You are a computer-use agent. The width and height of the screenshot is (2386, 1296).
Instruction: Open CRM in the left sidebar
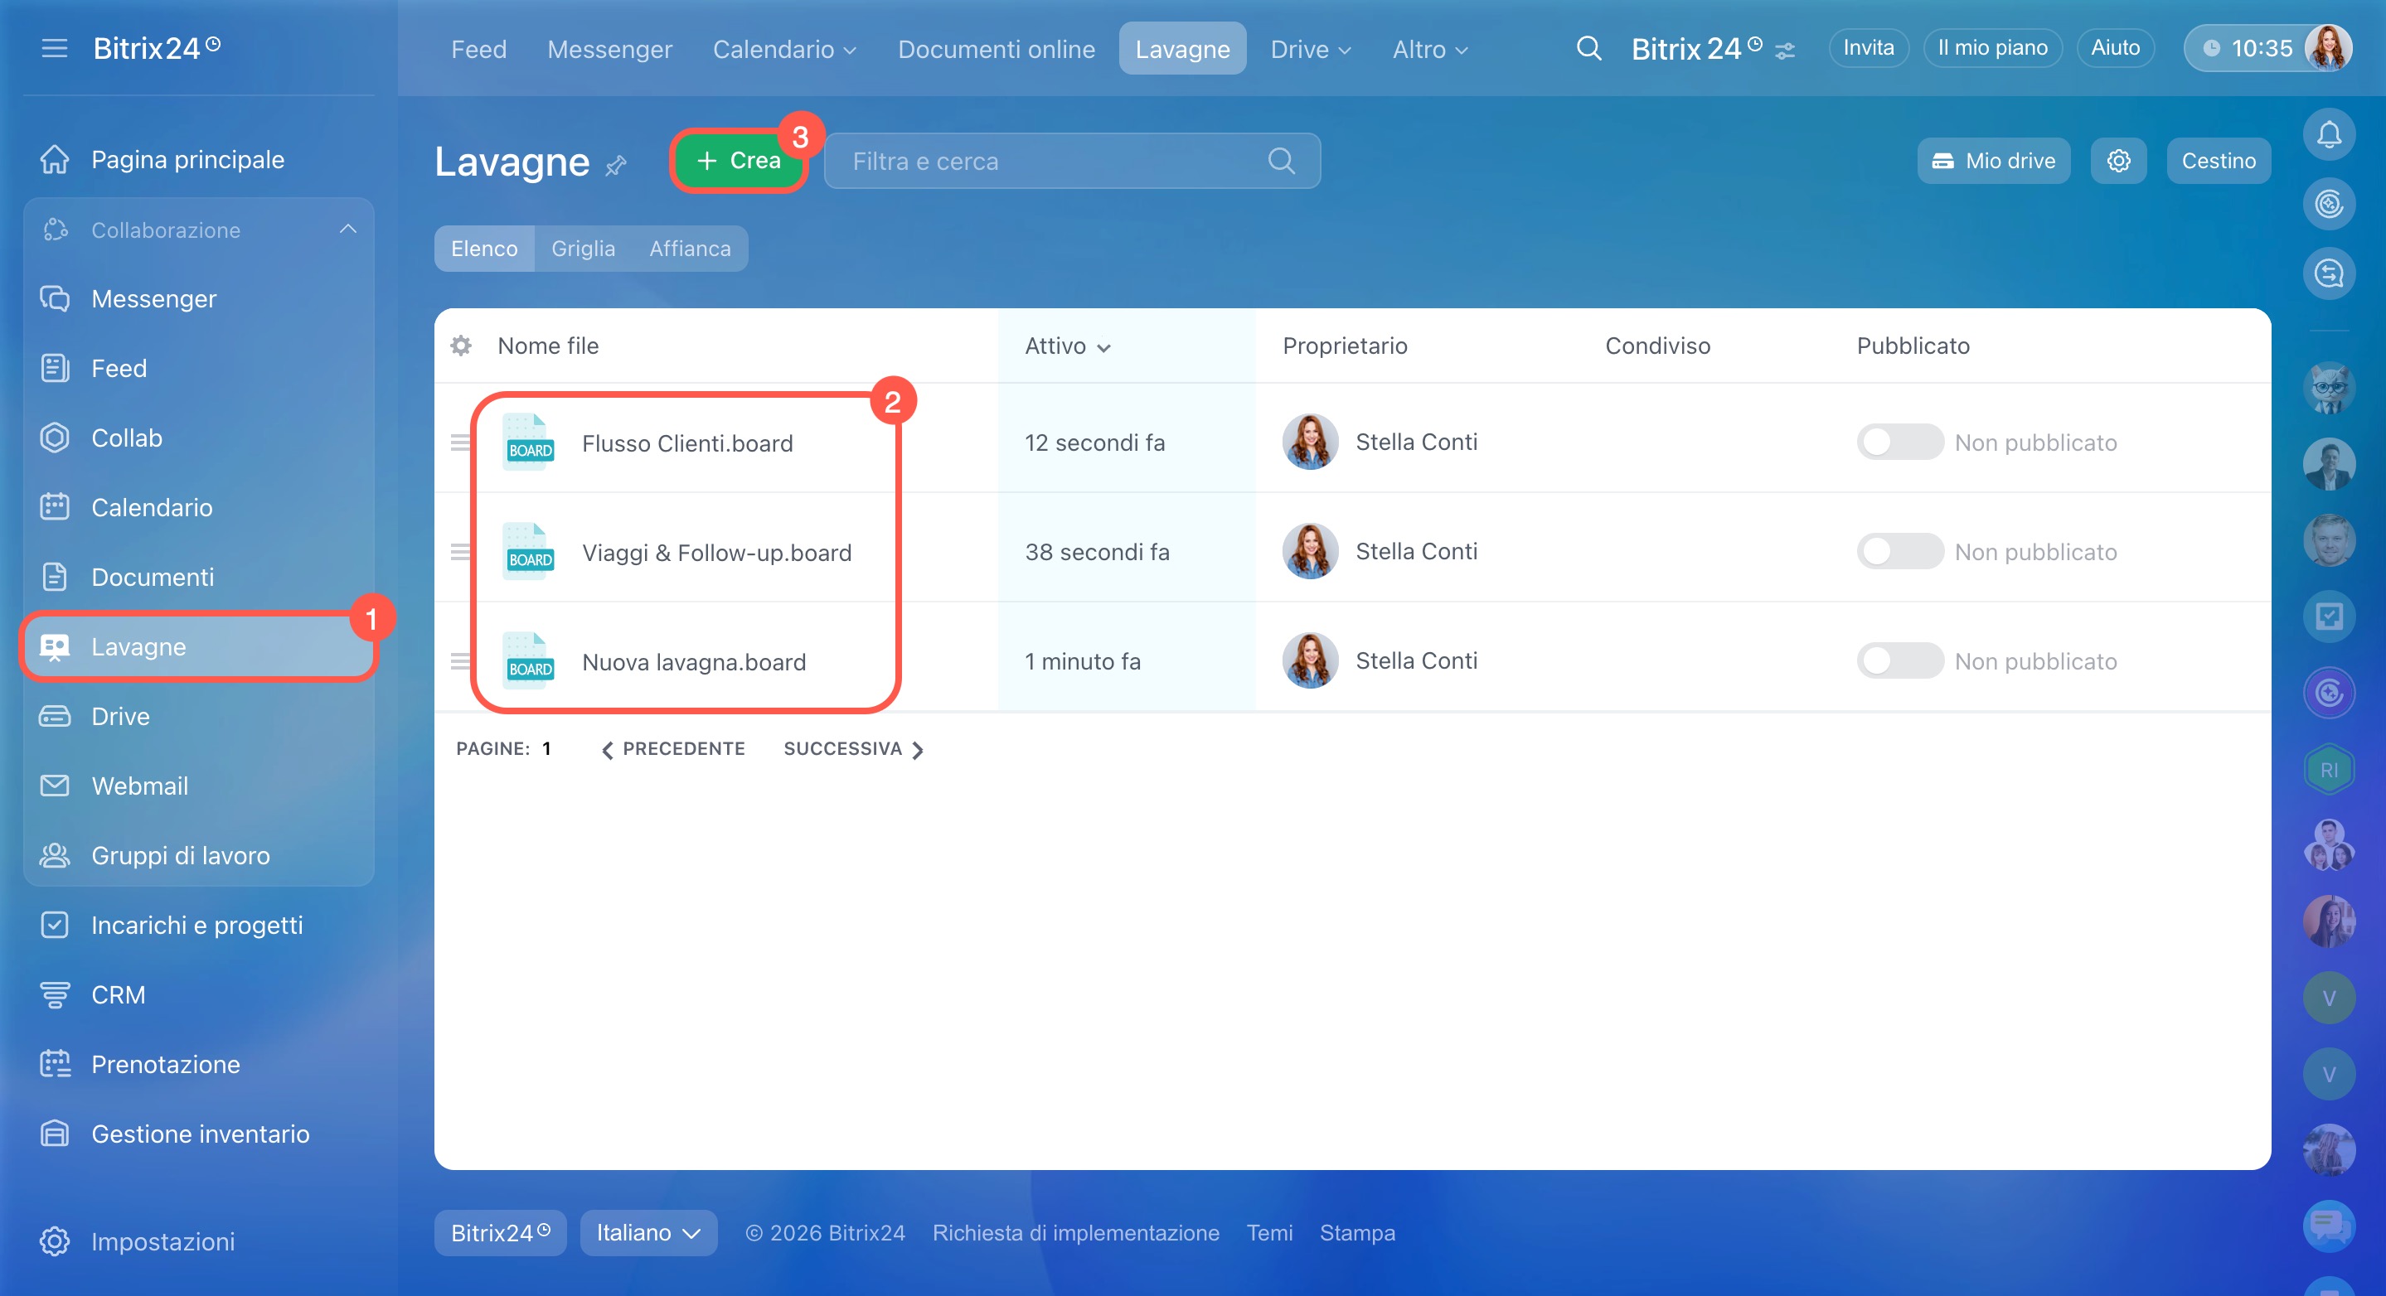[118, 994]
